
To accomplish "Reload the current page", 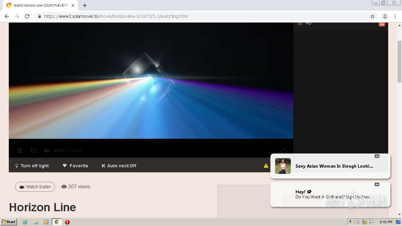I will 27,16.
